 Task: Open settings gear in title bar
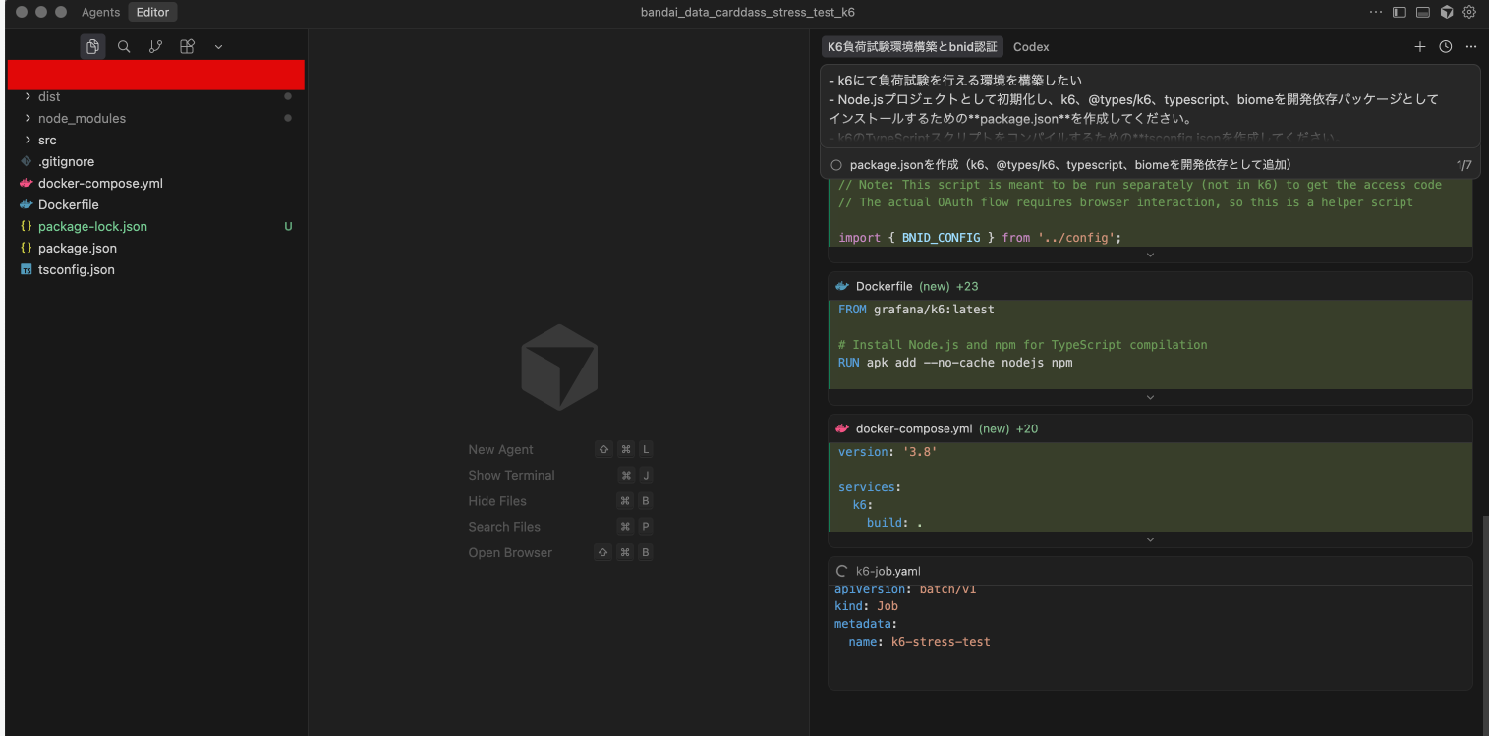point(1469,12)
